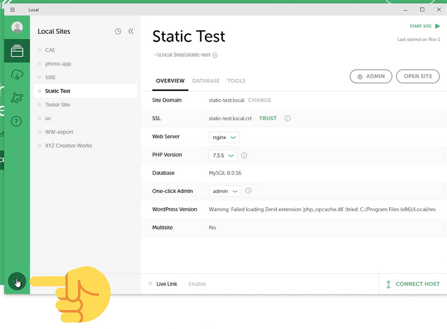Viewport: 447px width, 329px height.
Task: Select the Static Test site
Action: click(85, 91)
